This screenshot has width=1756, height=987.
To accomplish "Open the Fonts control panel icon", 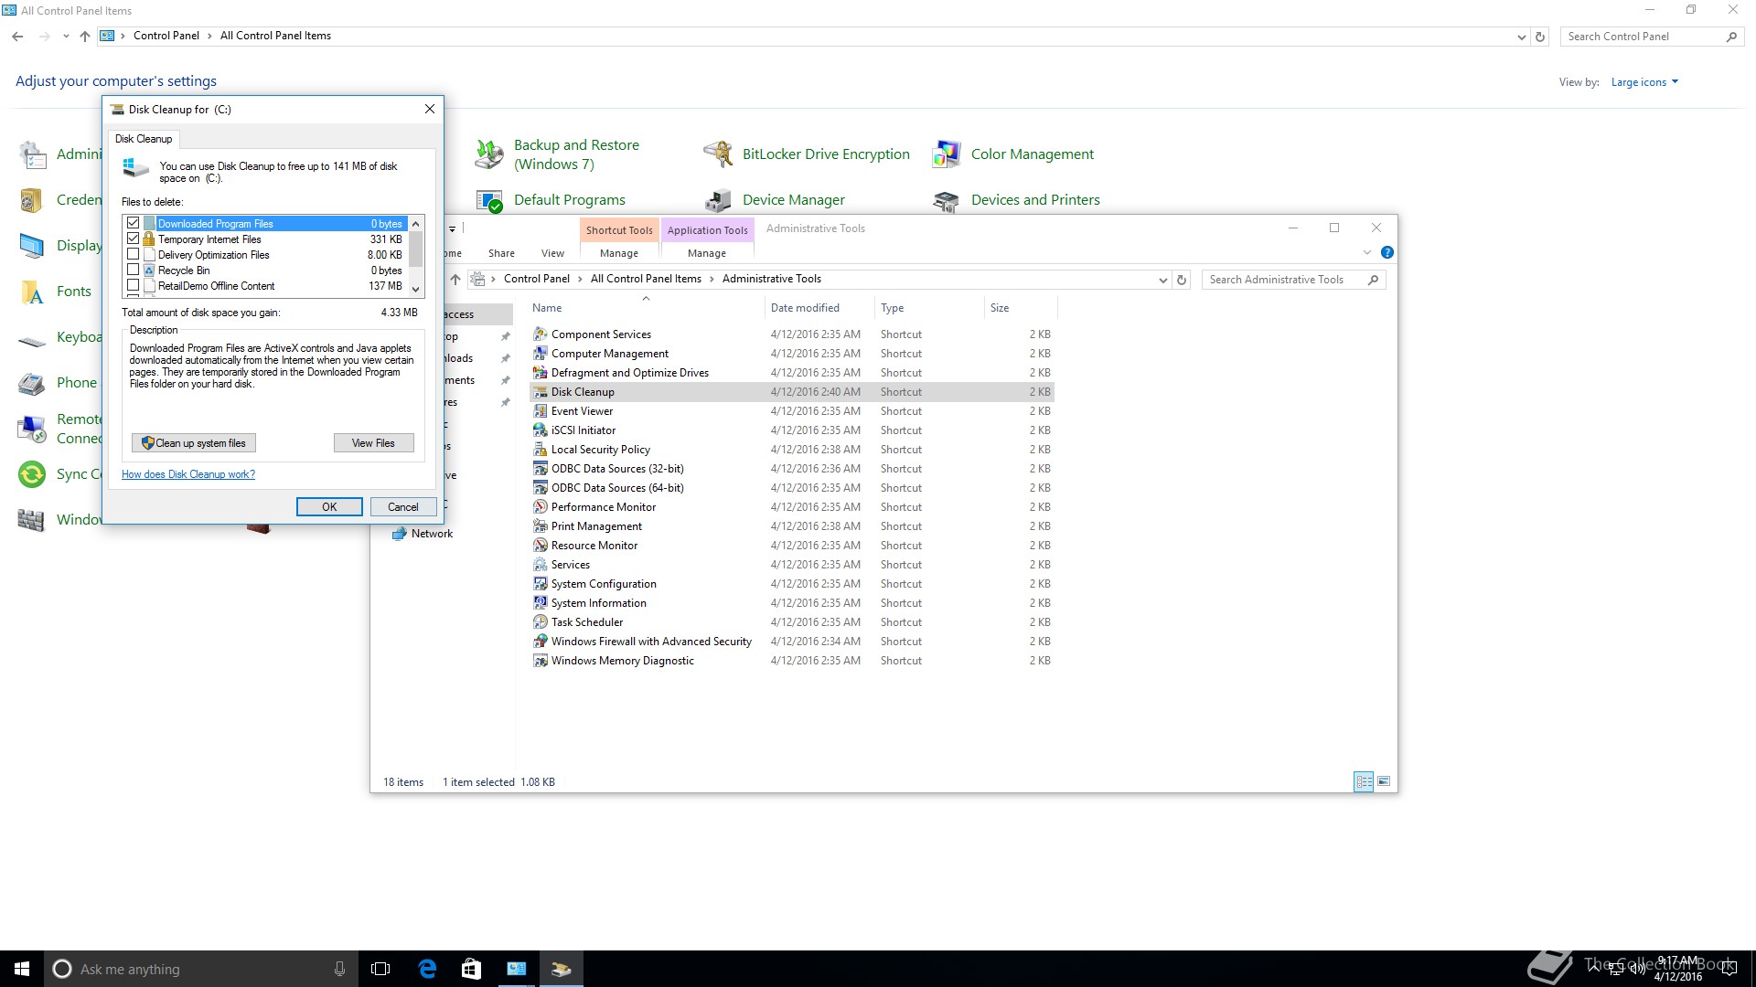I will (32, 292).
